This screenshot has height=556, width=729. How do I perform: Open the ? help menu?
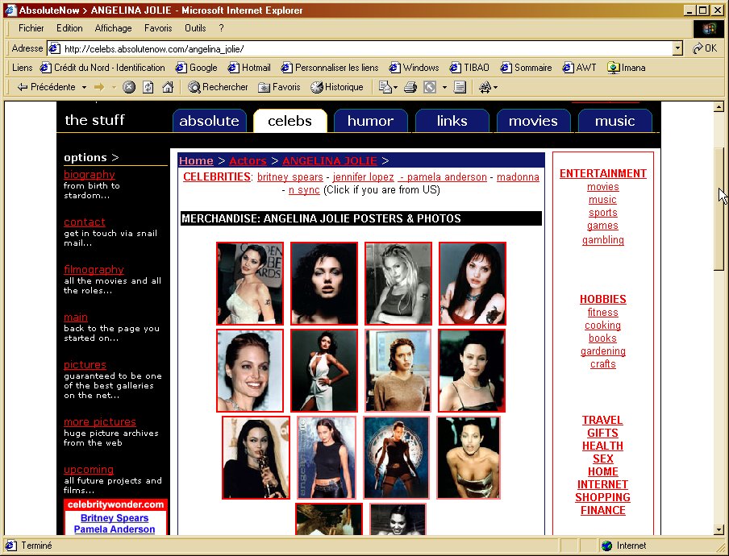coord(221,28)
